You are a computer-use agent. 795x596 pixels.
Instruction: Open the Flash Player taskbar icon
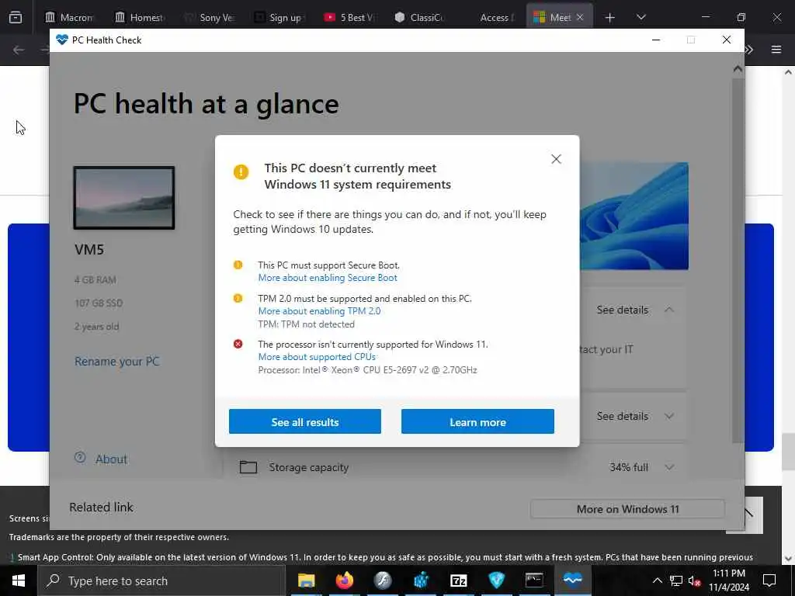[383, 580]
